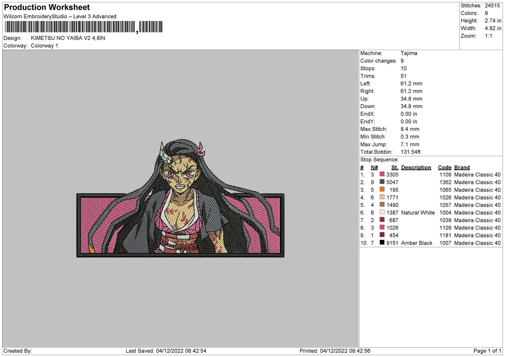Select the pink 3305 thread swatch in stop 1
The image size is (505, 357).
point(382,174)
